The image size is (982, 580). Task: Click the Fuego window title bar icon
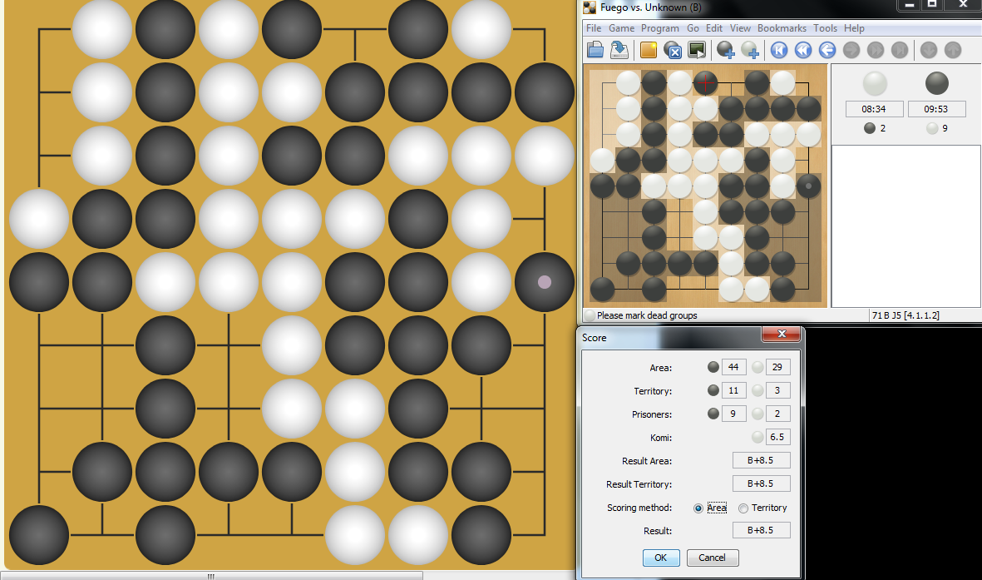point(590,7)
